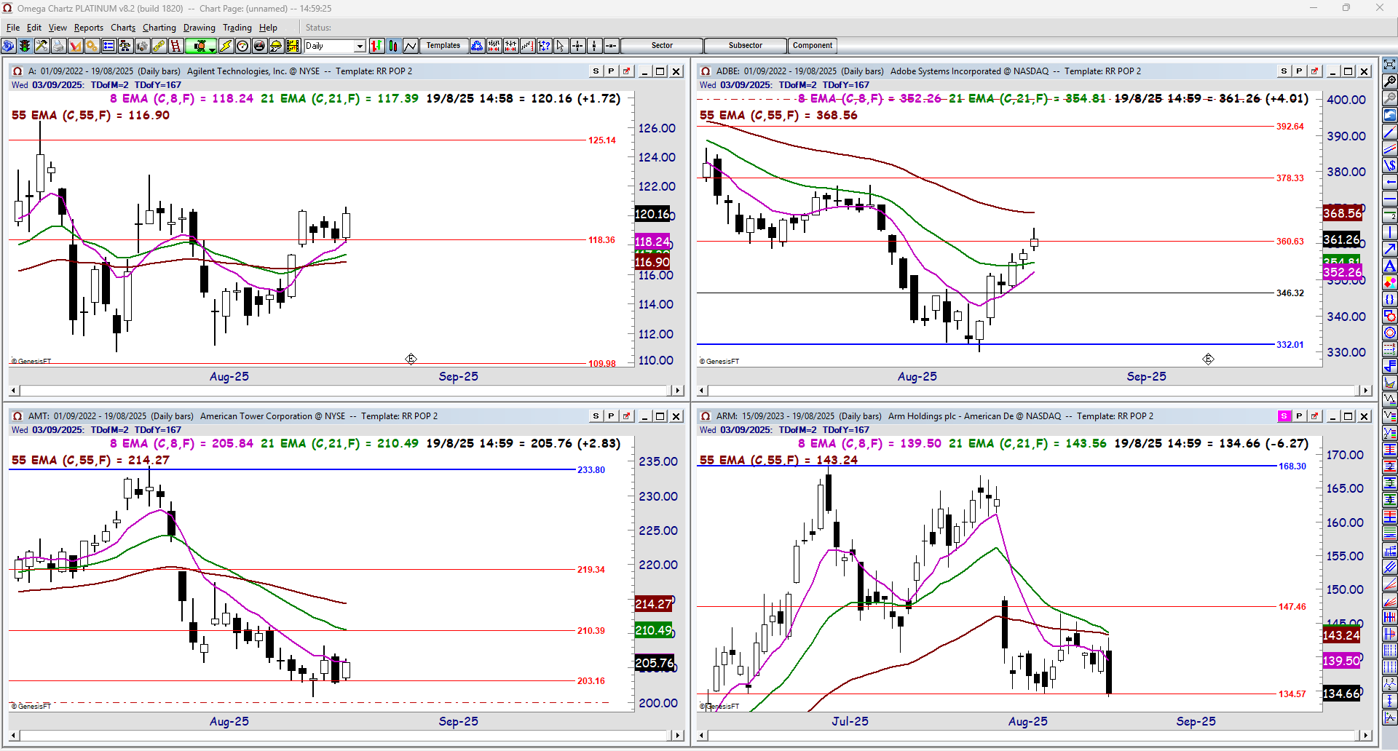
Task: Open the hammer and pick tools icon
Action: click(x=42, y=46)
